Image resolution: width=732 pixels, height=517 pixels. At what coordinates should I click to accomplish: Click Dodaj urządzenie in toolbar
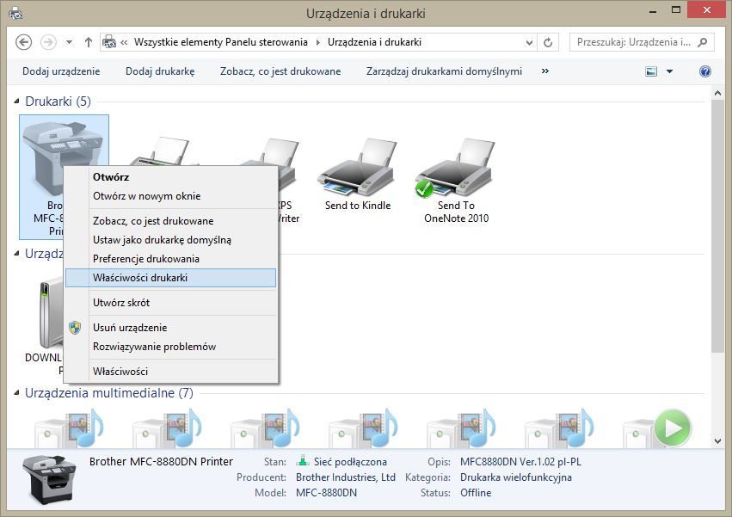point(61,71)
